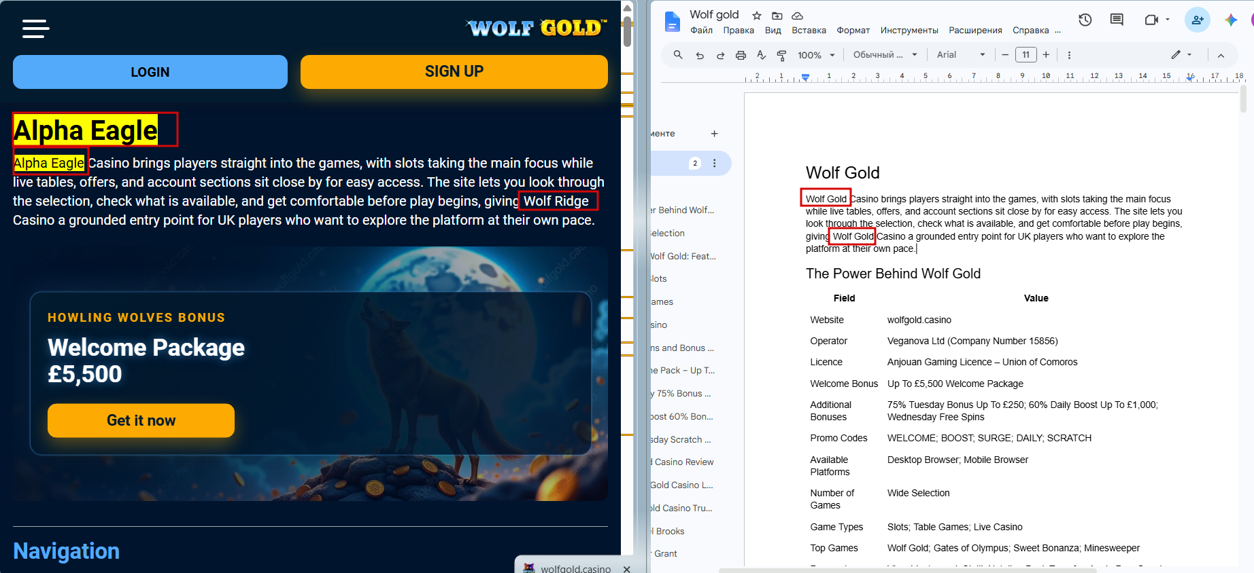Increase the font size
Viewport: 1254px width, 573px height.
(1046, 55)
